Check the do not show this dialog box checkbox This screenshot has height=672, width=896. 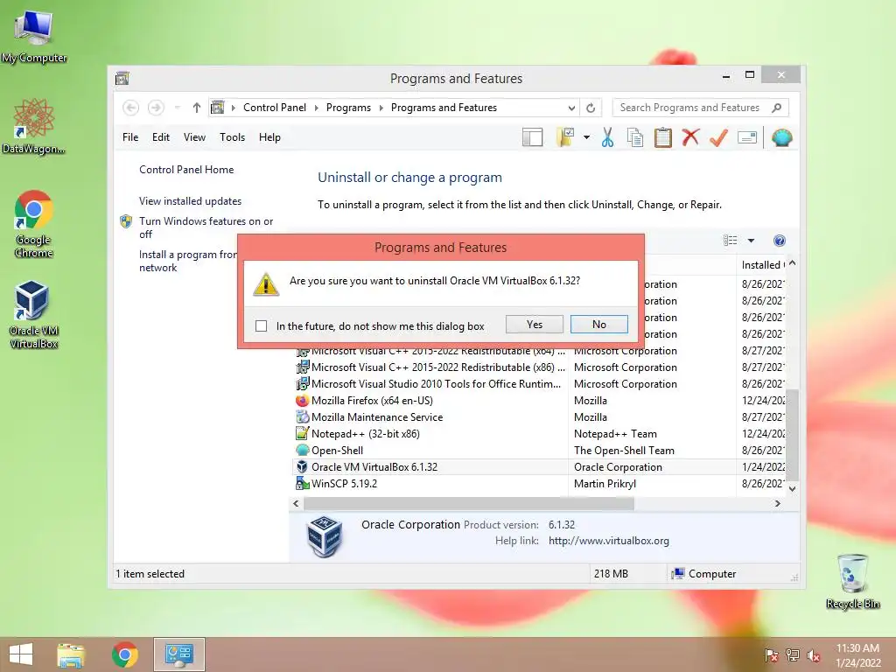pyautogui.click(x=261, y=325)
